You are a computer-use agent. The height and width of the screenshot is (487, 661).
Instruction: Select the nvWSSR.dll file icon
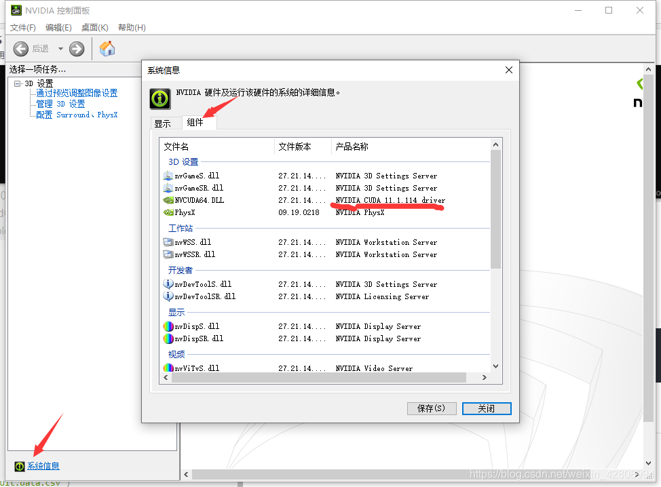(x=168, y=254)
